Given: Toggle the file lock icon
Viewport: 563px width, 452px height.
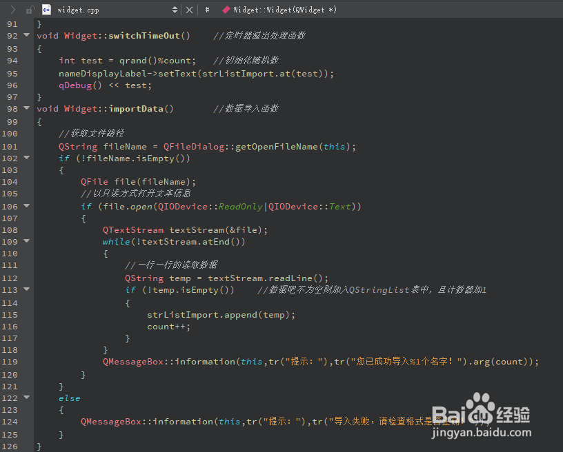Looking at the screenshot, I should (30, 10).
